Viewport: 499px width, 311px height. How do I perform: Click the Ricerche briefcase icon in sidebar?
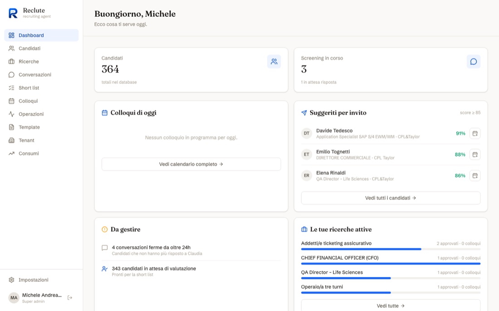tap(11, 61)
